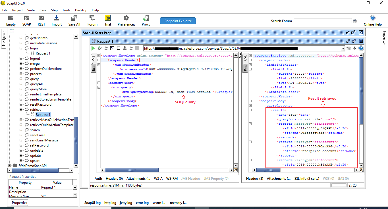Submit request with the green play icon
The height and width of the screenshot is (209, 388).
coord(93,48)
